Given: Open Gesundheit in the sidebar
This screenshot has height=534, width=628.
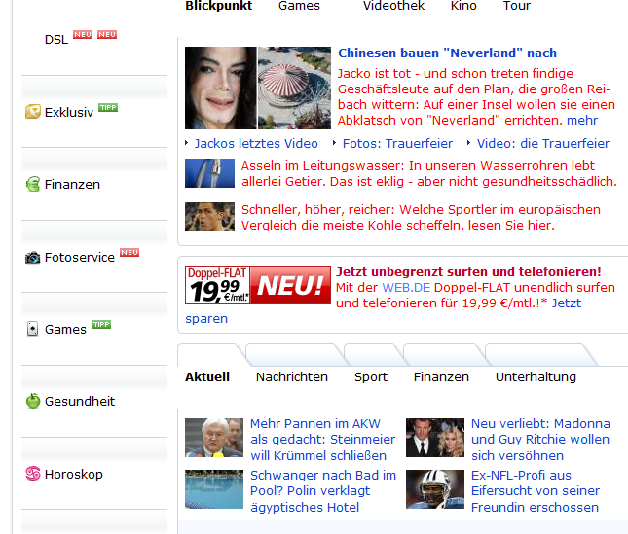Looking at the screenshot, I should coord(80,401).
